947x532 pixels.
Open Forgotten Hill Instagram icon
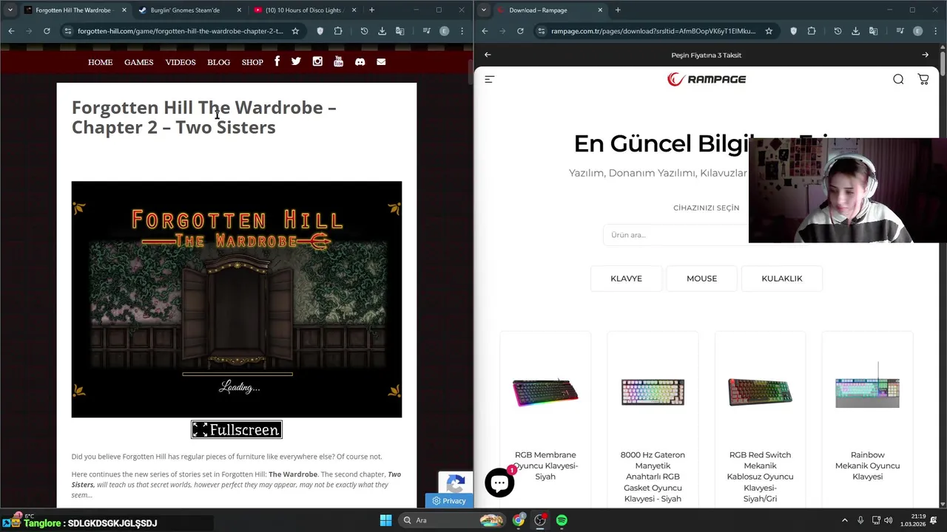tap(317, 61)
